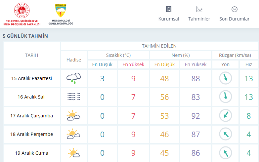Click the document icon above Kurumsal
This screenshot has height=162, width=259.
click(169, 9)
